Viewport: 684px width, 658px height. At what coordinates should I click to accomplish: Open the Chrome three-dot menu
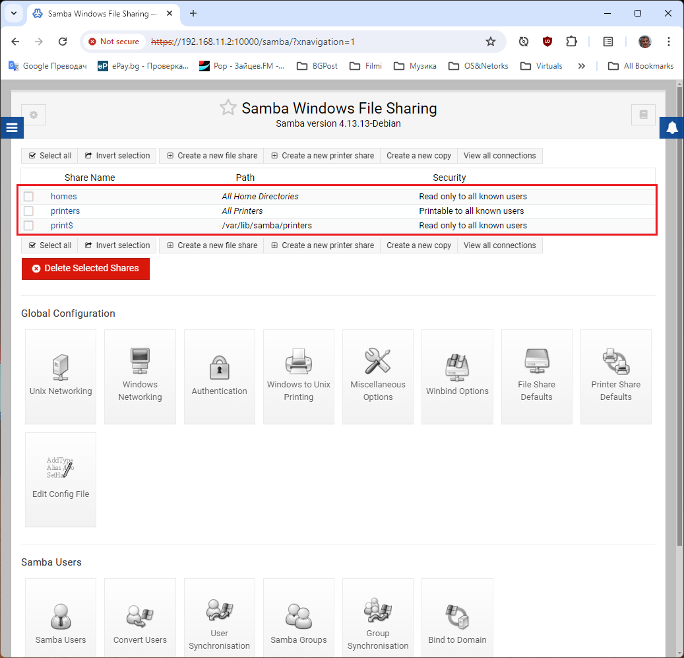(x=669, y=42)
